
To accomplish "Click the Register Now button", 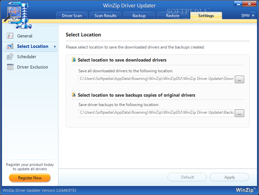I will click(x=30, y=178).
